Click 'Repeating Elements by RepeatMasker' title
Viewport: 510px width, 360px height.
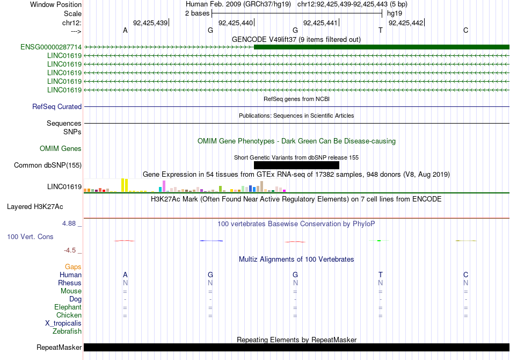(296, 340)
